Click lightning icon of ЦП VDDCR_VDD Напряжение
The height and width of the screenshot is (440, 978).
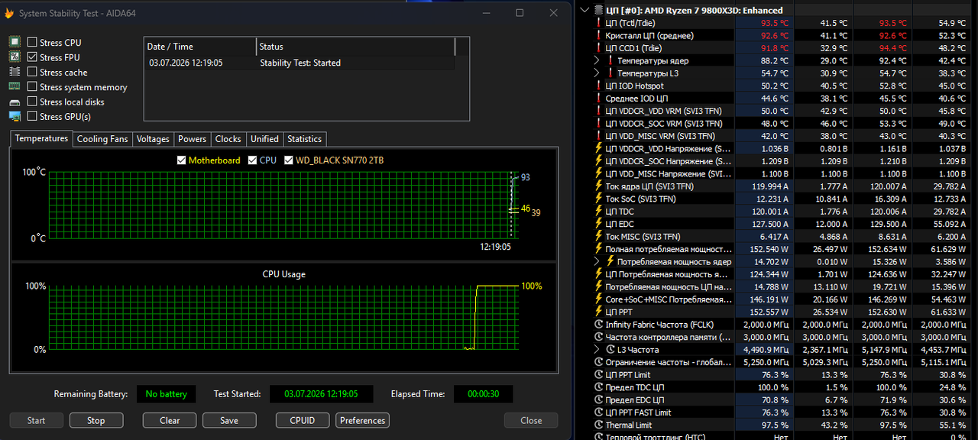pyautogui.click(x=599, y=148)
